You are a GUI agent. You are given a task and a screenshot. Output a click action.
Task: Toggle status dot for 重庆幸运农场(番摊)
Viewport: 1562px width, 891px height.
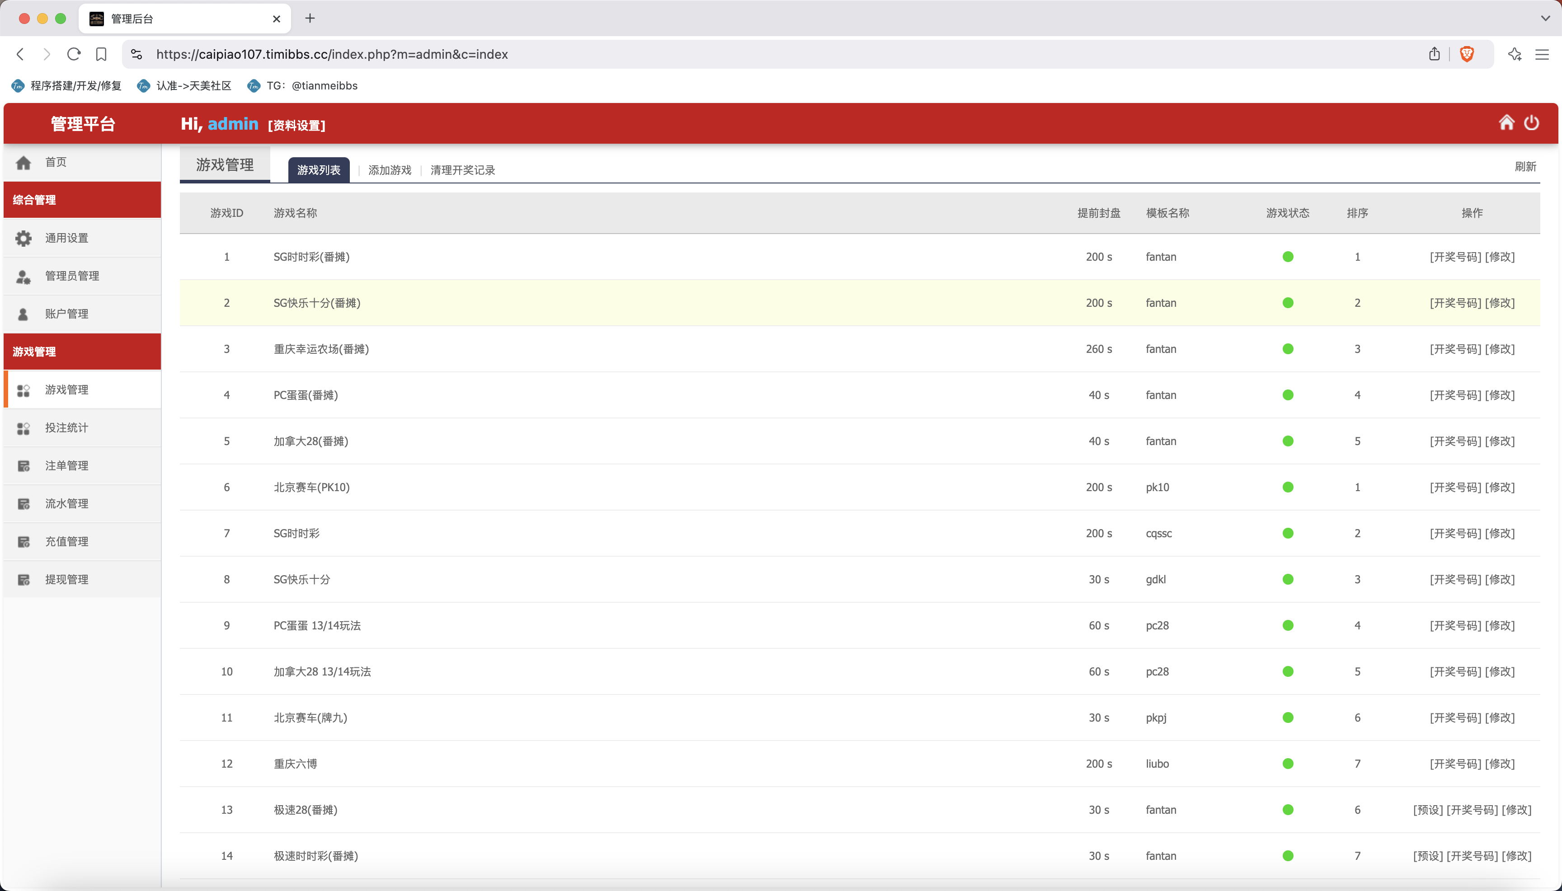[x=1288, y=349]
